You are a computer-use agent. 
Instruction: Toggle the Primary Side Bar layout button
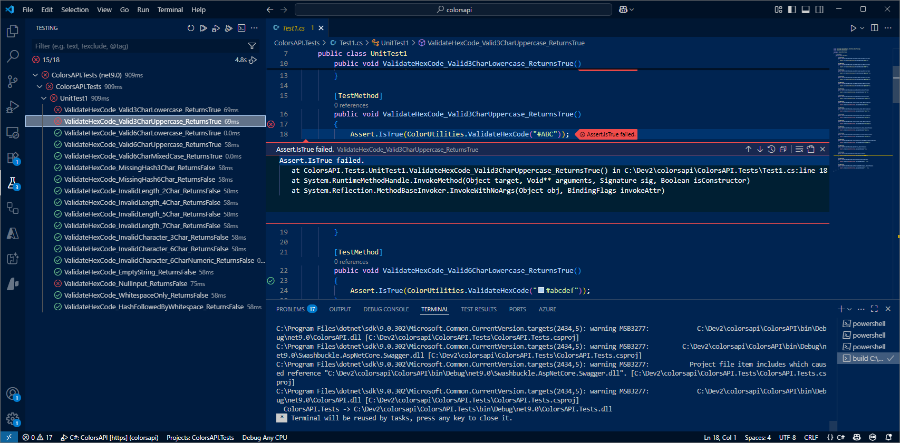pos(792,9)
